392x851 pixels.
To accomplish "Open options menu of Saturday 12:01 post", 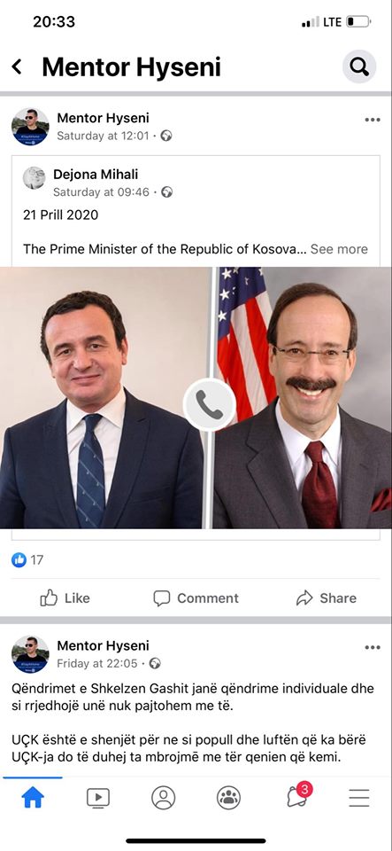I will click(373, 120).
